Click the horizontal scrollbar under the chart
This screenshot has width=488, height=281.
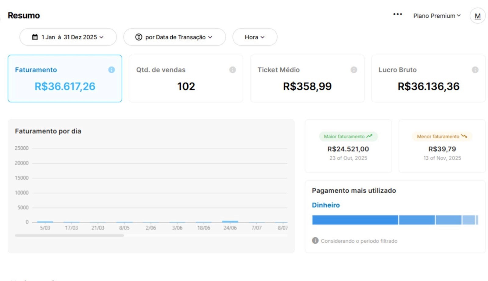tap(70, 235)
